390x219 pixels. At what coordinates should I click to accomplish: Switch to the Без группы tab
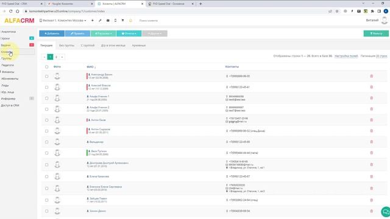[66, 46]
